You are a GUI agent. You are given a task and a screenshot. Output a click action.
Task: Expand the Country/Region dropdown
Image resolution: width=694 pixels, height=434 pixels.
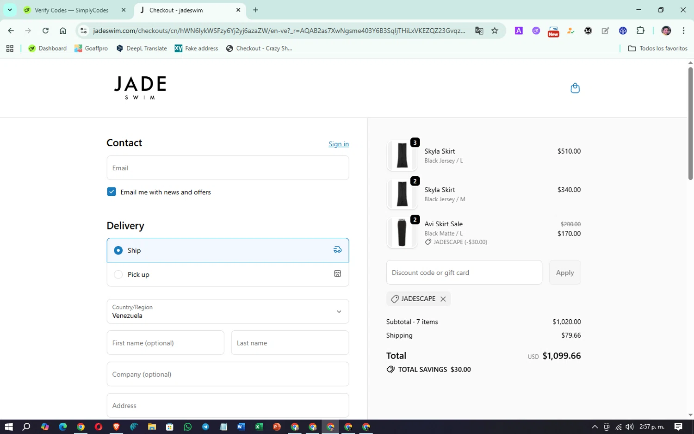click(x=228, y=311)
